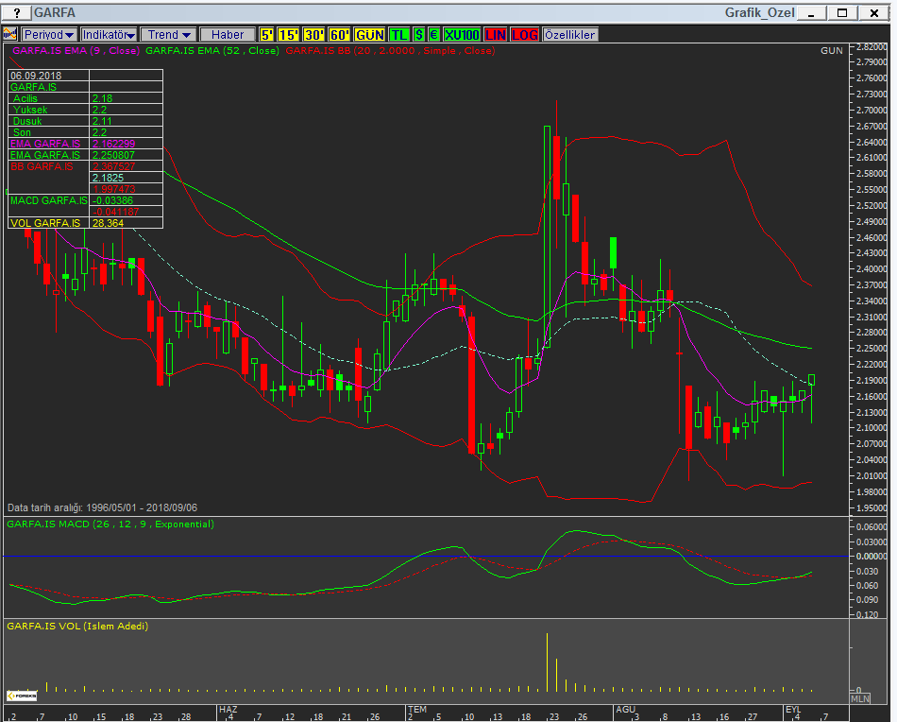Enable LIN linear price scale
This screenshot has width=897, height=722.
click(496, 34)
